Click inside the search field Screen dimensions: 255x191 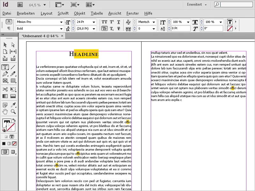point(234,4)
